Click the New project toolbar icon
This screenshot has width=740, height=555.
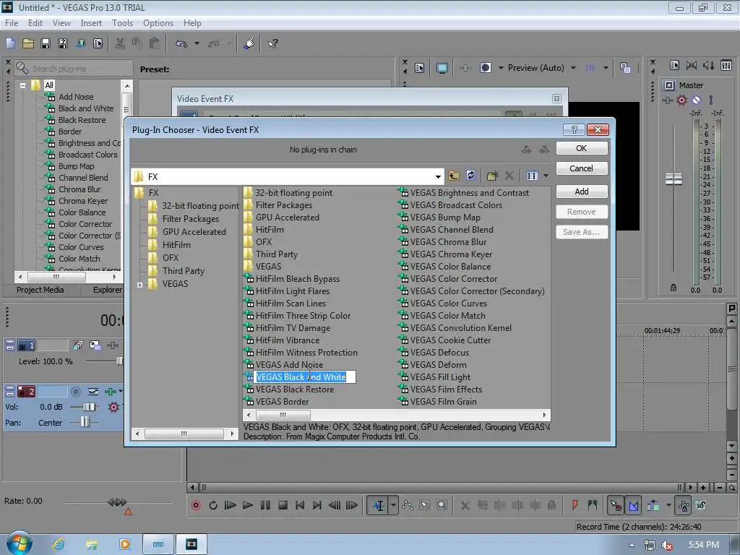coord(10,43)
